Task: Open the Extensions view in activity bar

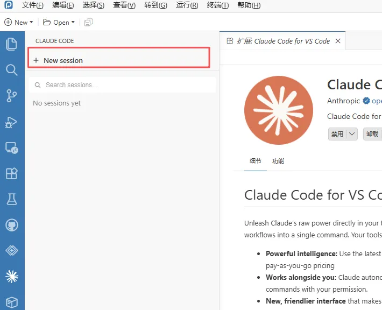Action: click(x=11, y=173)
